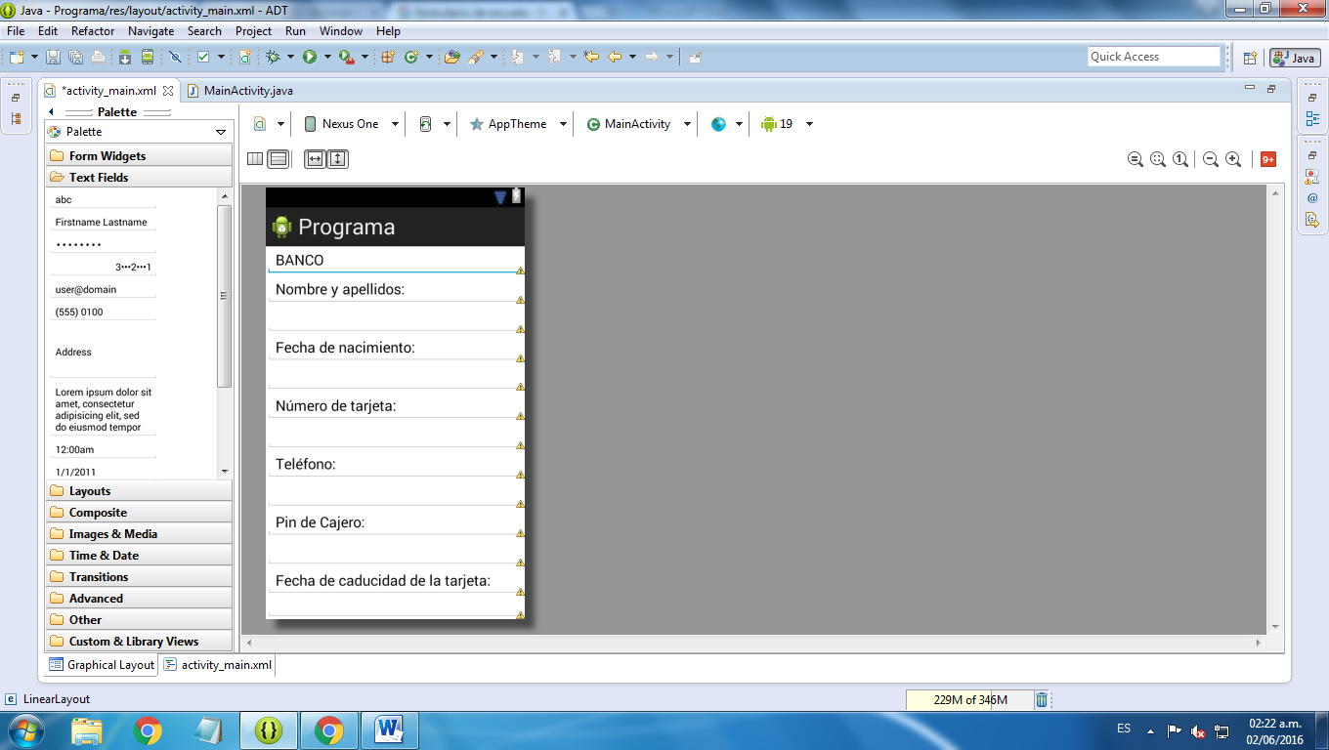The image size is (1329, 750).
Task: Open the AppTheme theme dropdown
Action: coord(520,124)
